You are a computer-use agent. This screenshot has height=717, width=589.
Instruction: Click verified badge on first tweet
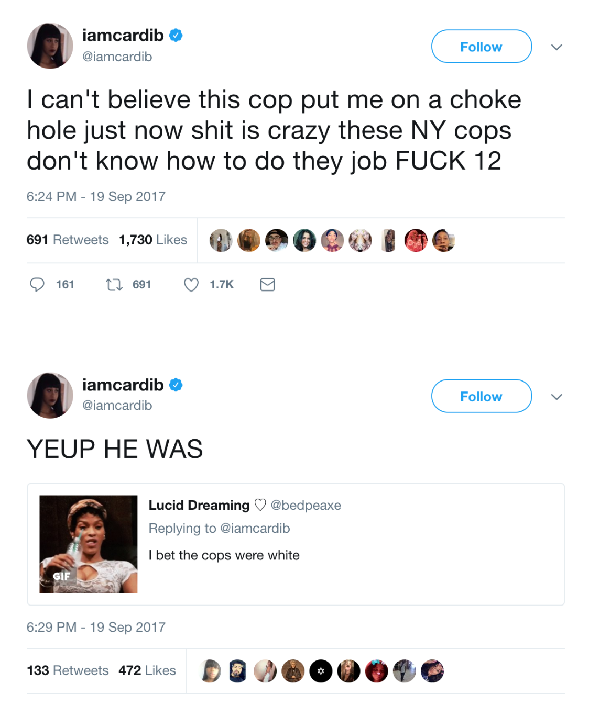coord(176,36)
